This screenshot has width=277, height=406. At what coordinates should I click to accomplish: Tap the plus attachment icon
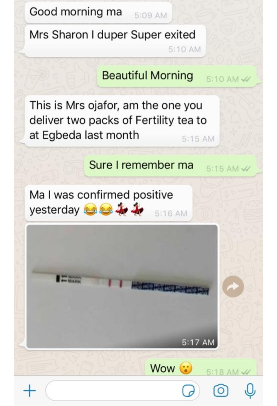point(29,391)
